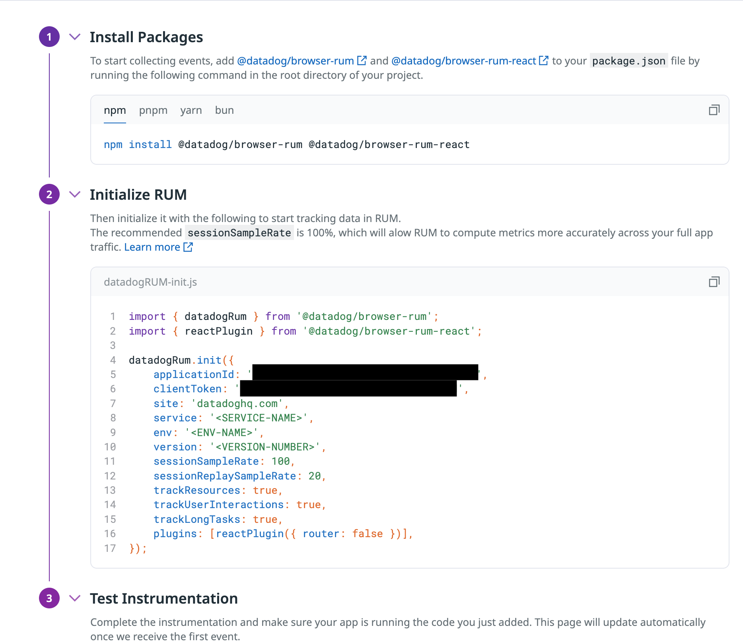
Task: Click the sessionSampleRate line in code
Action: 224,462
